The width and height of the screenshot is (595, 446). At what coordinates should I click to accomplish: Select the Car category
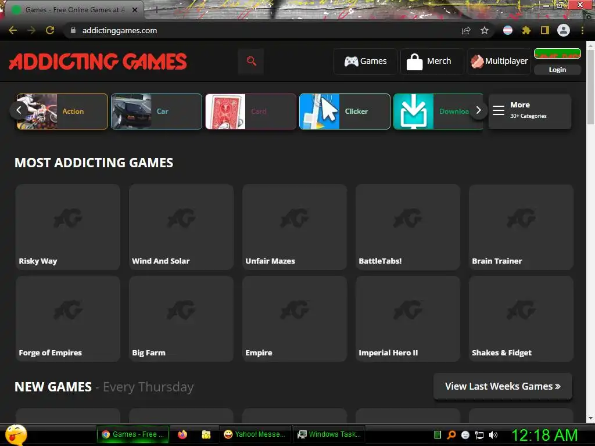pyautogui.click(x=156, y=111)
